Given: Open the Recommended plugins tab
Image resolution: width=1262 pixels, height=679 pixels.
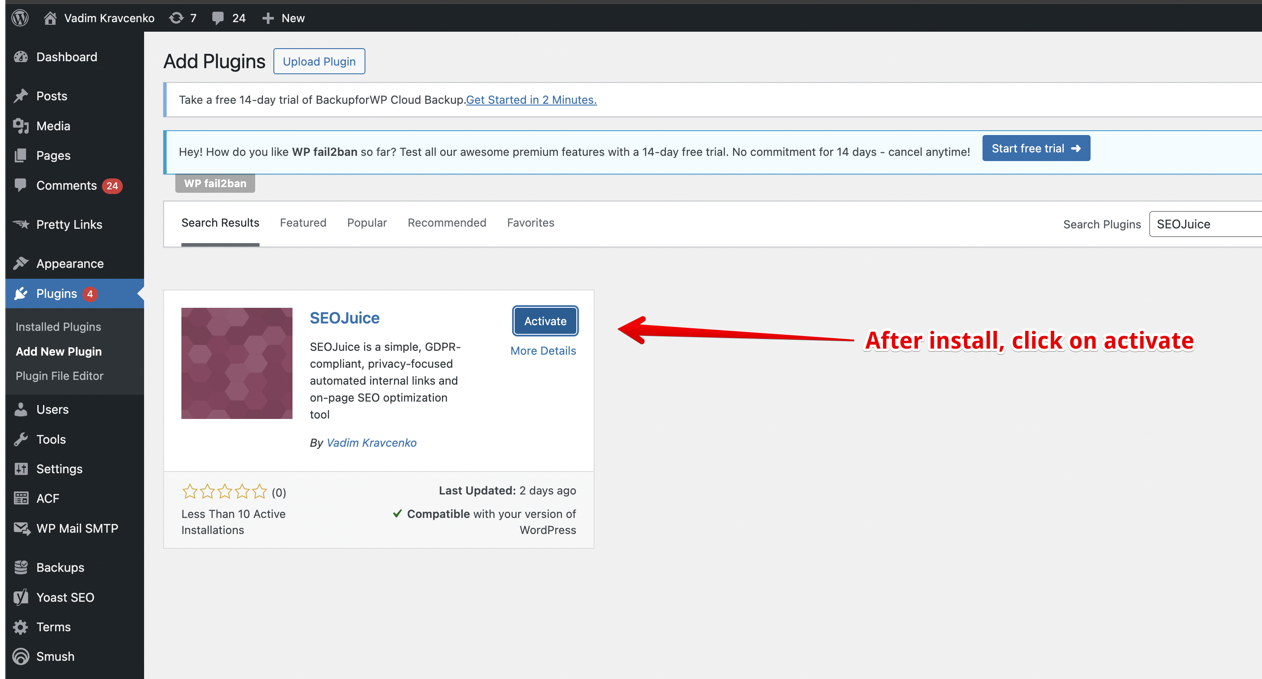Looking at the screenshot, I should pos(447,223).
